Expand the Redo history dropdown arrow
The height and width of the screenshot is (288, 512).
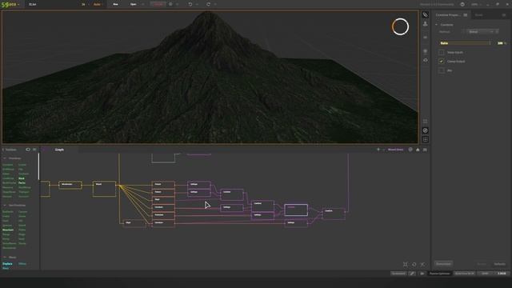pos(215,4)
